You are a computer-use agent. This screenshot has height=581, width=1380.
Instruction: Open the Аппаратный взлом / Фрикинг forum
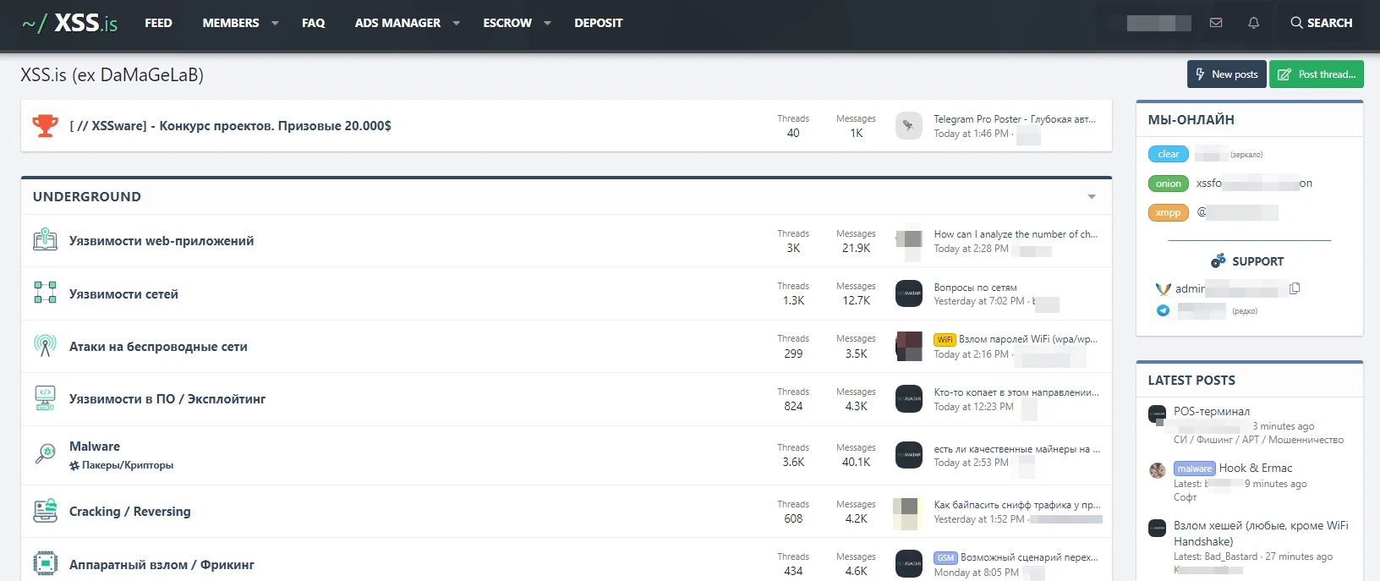click(162, 565)
